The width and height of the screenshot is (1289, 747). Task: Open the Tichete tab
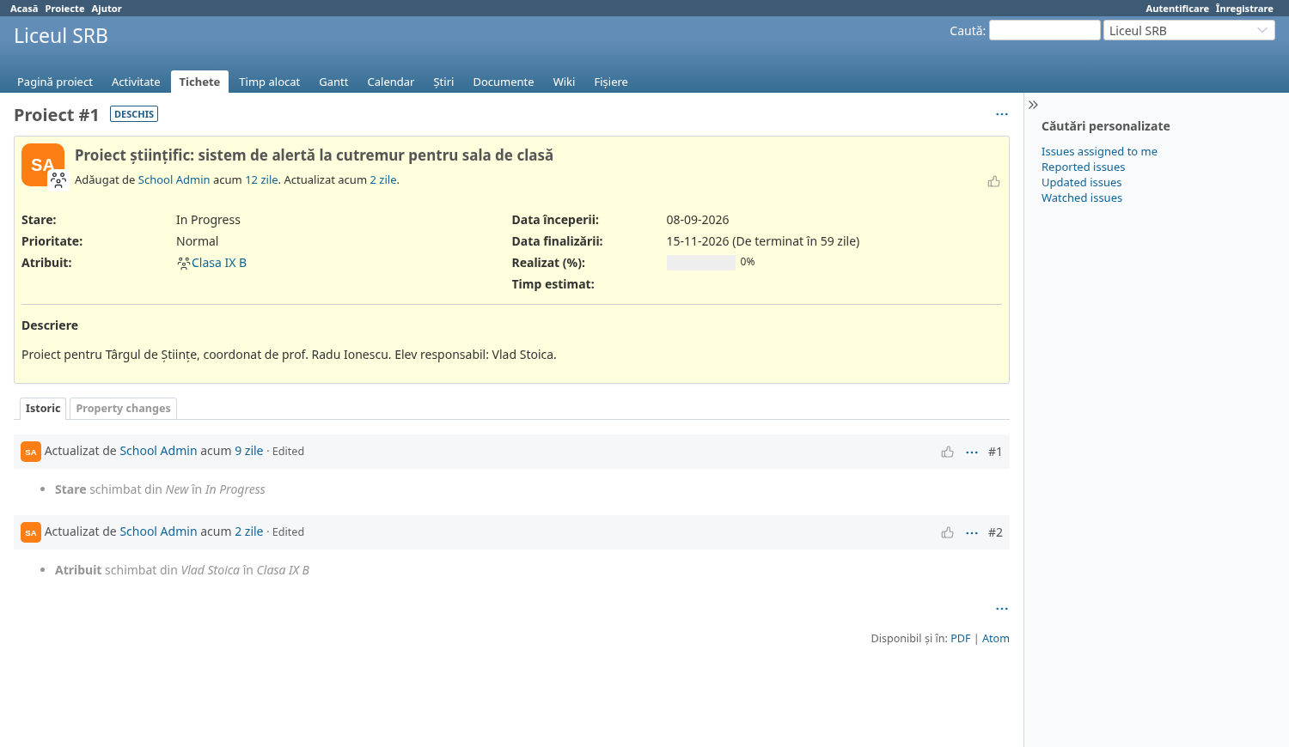click(199, 82)
